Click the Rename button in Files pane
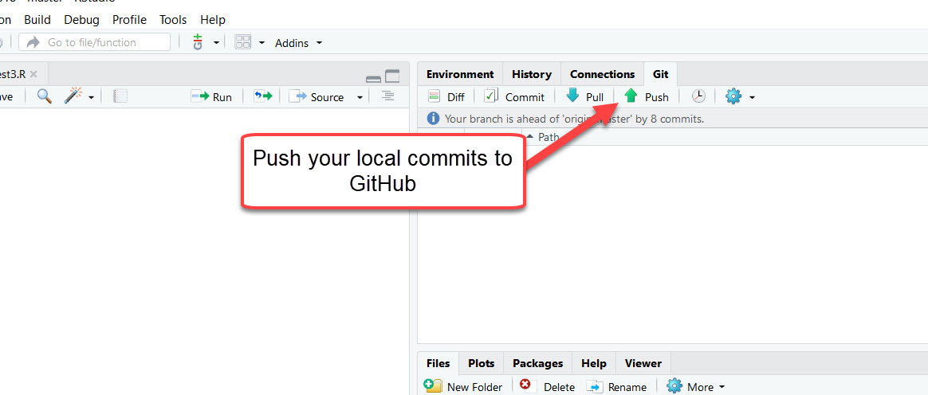The width and height of the screenshot is (928, 395). [x=617, y=387]
